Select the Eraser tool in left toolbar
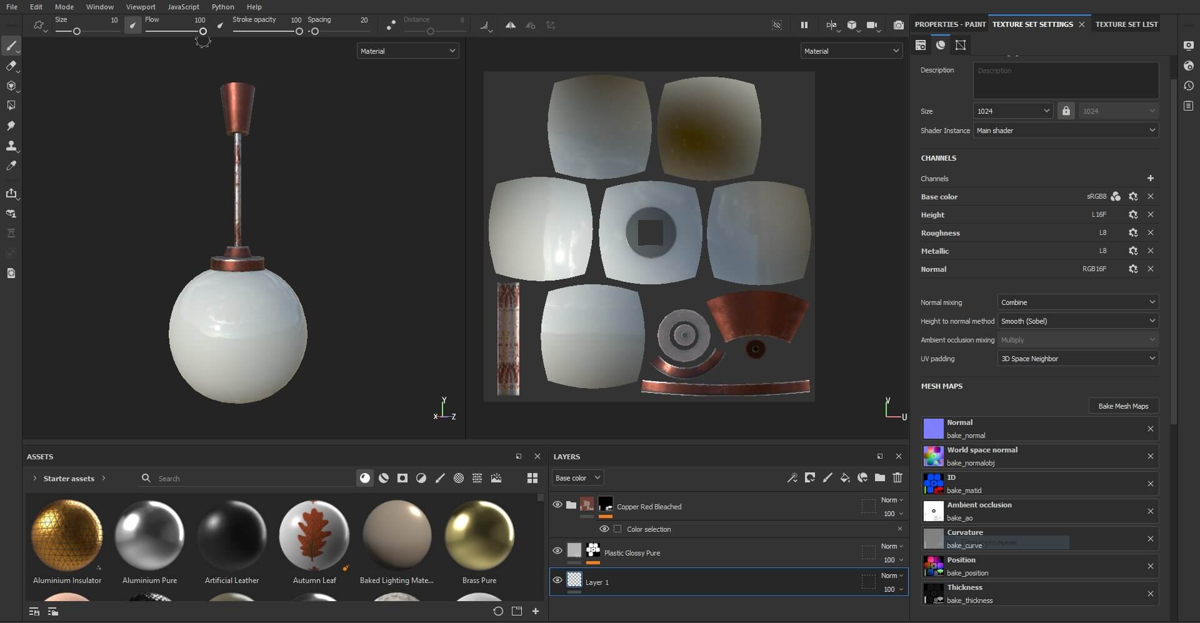 11,66
